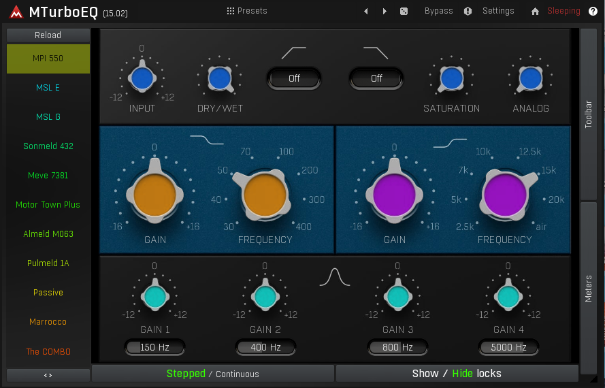
Task: Select the Sonmeld 432 device
Action: pos(48,146)
